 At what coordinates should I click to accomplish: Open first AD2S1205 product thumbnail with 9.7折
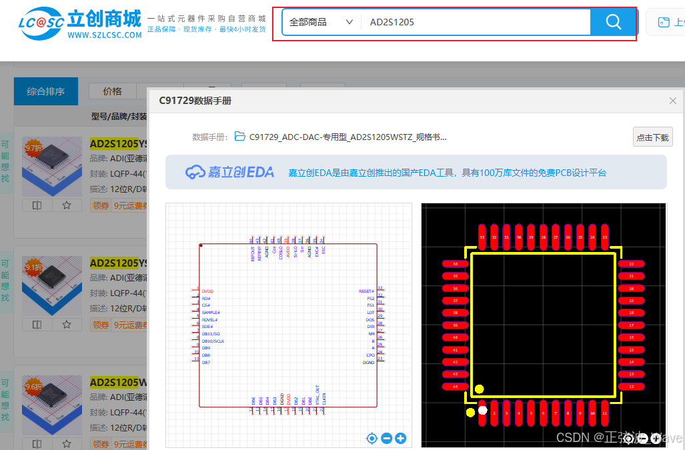pyautogui.click(x=52, y=166)
